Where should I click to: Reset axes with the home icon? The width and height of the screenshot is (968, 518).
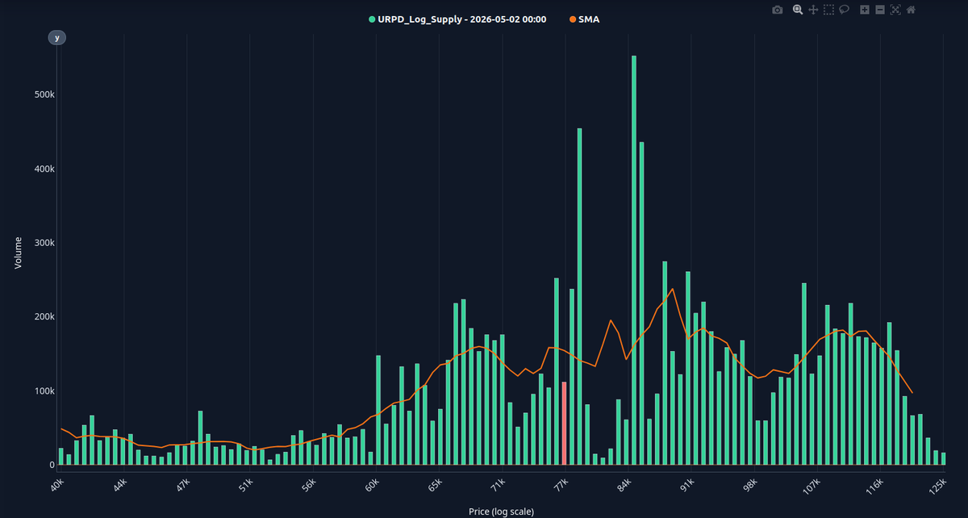point(911,10)
